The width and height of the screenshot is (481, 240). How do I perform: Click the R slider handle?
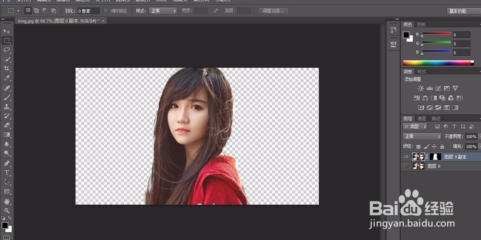click(x=422, y=36)
